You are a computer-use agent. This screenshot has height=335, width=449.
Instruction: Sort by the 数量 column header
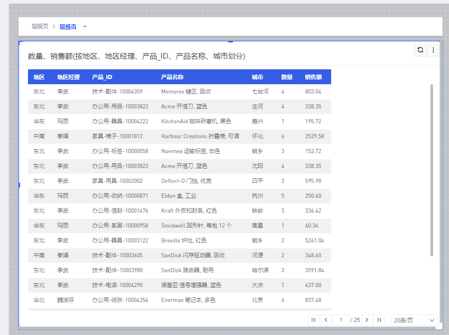coord(286,77)
